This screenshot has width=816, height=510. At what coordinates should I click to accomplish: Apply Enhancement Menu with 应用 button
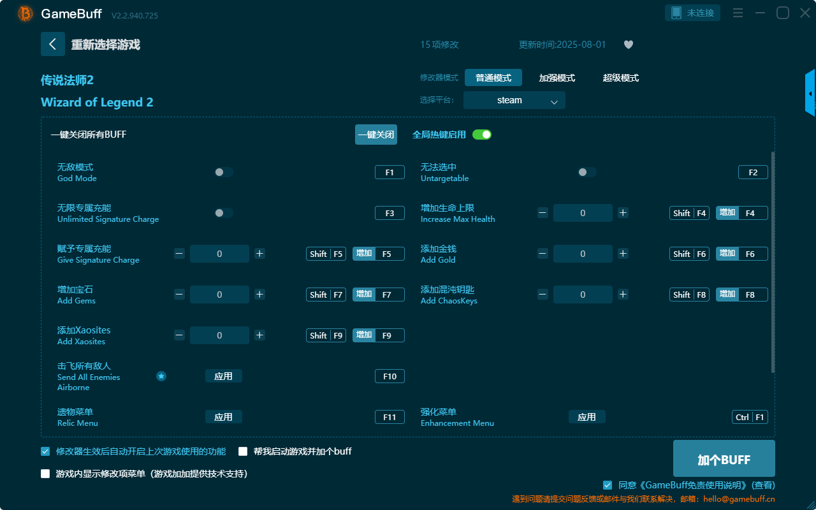click(x=587, y=417)
